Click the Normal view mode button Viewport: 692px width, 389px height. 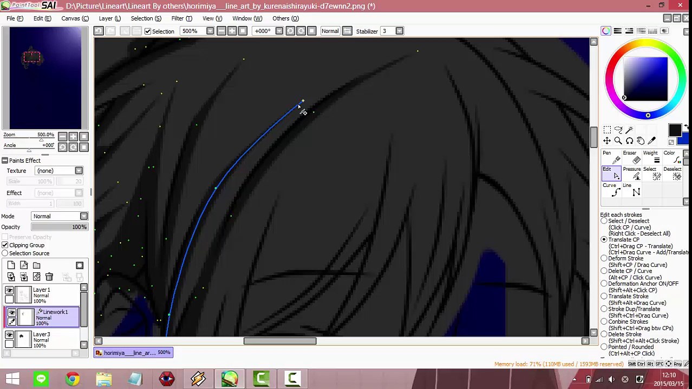point(330,31)
